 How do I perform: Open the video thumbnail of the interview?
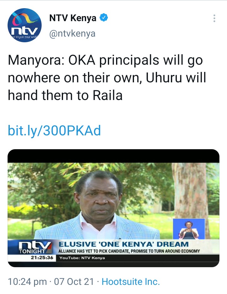(113, 208)
